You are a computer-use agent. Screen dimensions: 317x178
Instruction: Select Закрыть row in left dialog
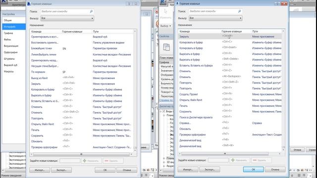click(82, 84)
